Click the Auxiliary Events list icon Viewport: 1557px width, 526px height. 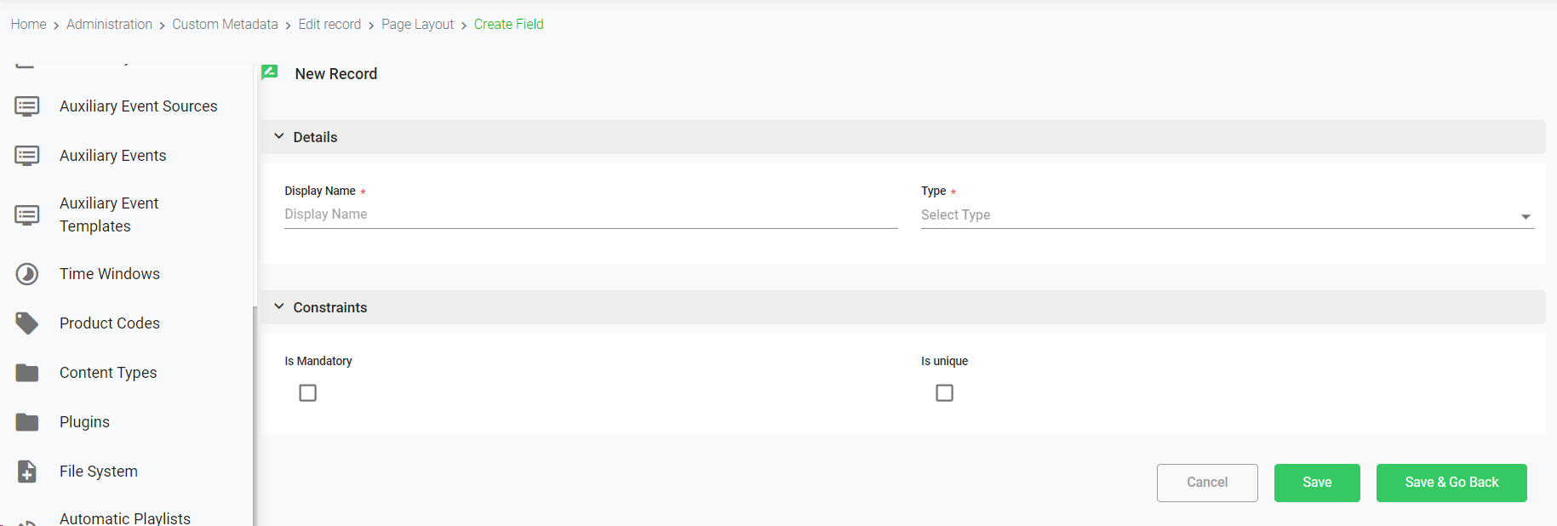pos(27,156)
